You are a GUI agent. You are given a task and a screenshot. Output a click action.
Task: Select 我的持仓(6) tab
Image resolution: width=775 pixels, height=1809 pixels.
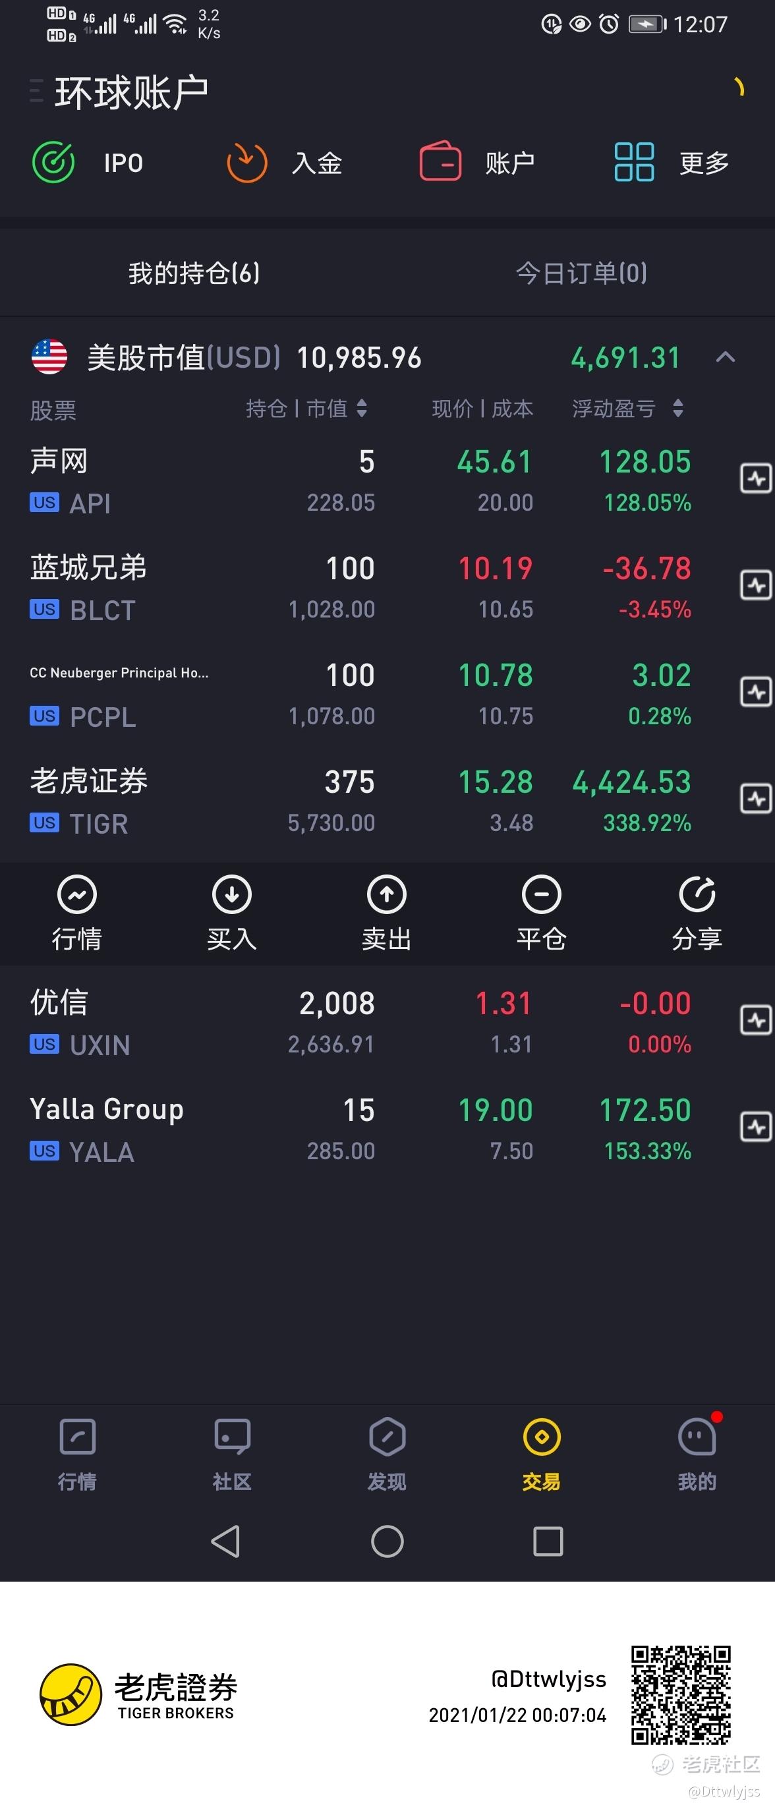click(x=194, y=272)
